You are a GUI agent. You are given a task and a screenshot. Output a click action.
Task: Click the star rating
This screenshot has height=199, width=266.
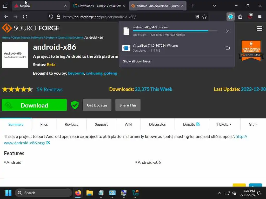pos(17,89)
